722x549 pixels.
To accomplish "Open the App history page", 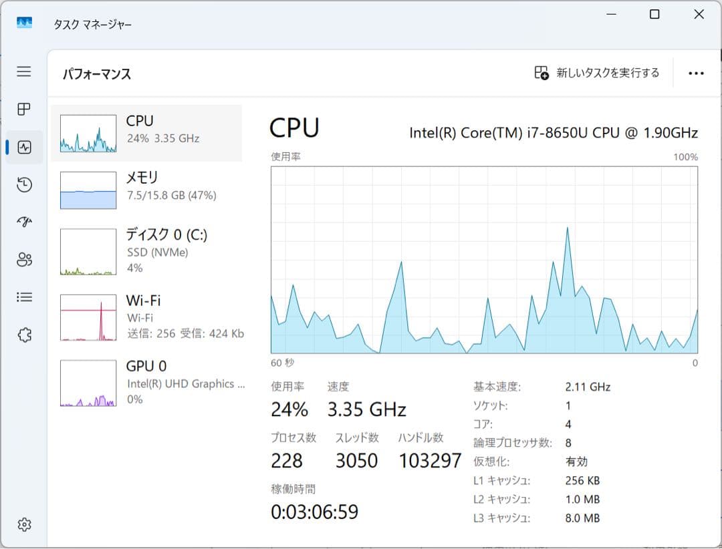I will 24,184.
